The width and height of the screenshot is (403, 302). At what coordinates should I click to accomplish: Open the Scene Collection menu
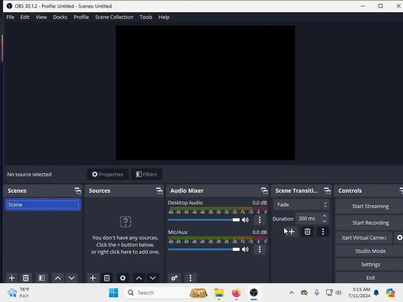click(114, 17)
